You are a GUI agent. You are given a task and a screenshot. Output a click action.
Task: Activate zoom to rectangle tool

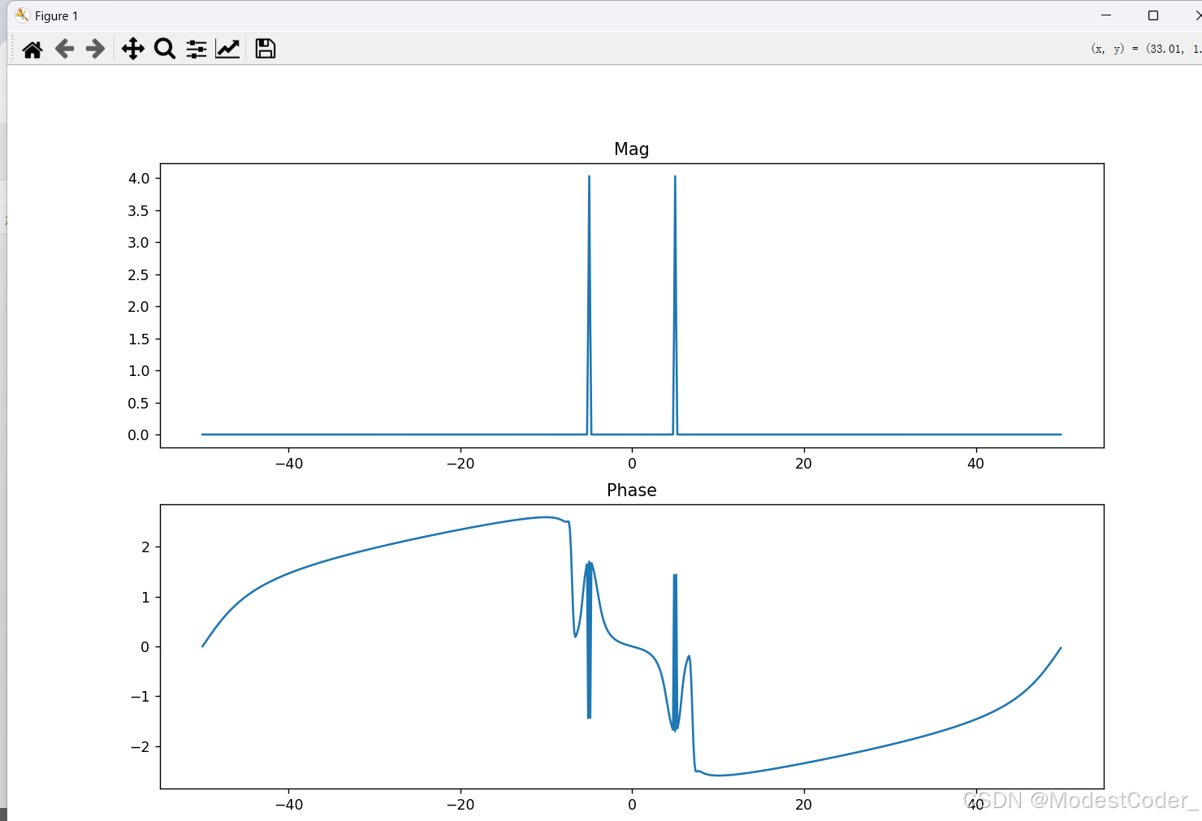(x=165, y=50)
